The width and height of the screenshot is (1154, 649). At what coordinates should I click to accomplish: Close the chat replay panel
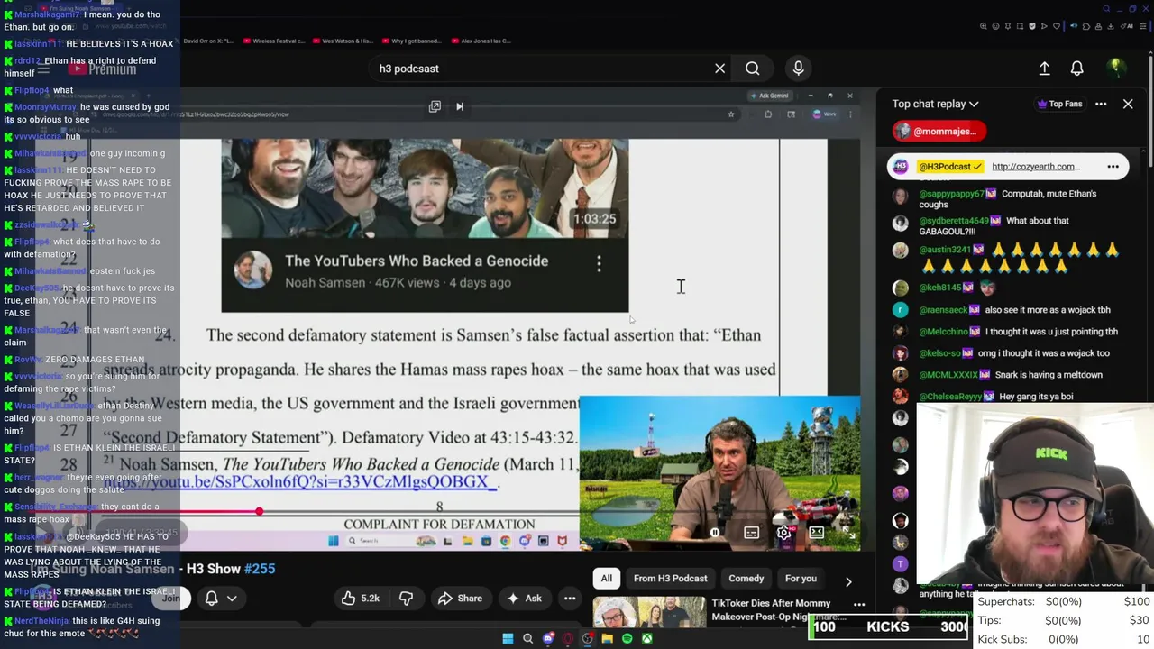(1128, 104)
